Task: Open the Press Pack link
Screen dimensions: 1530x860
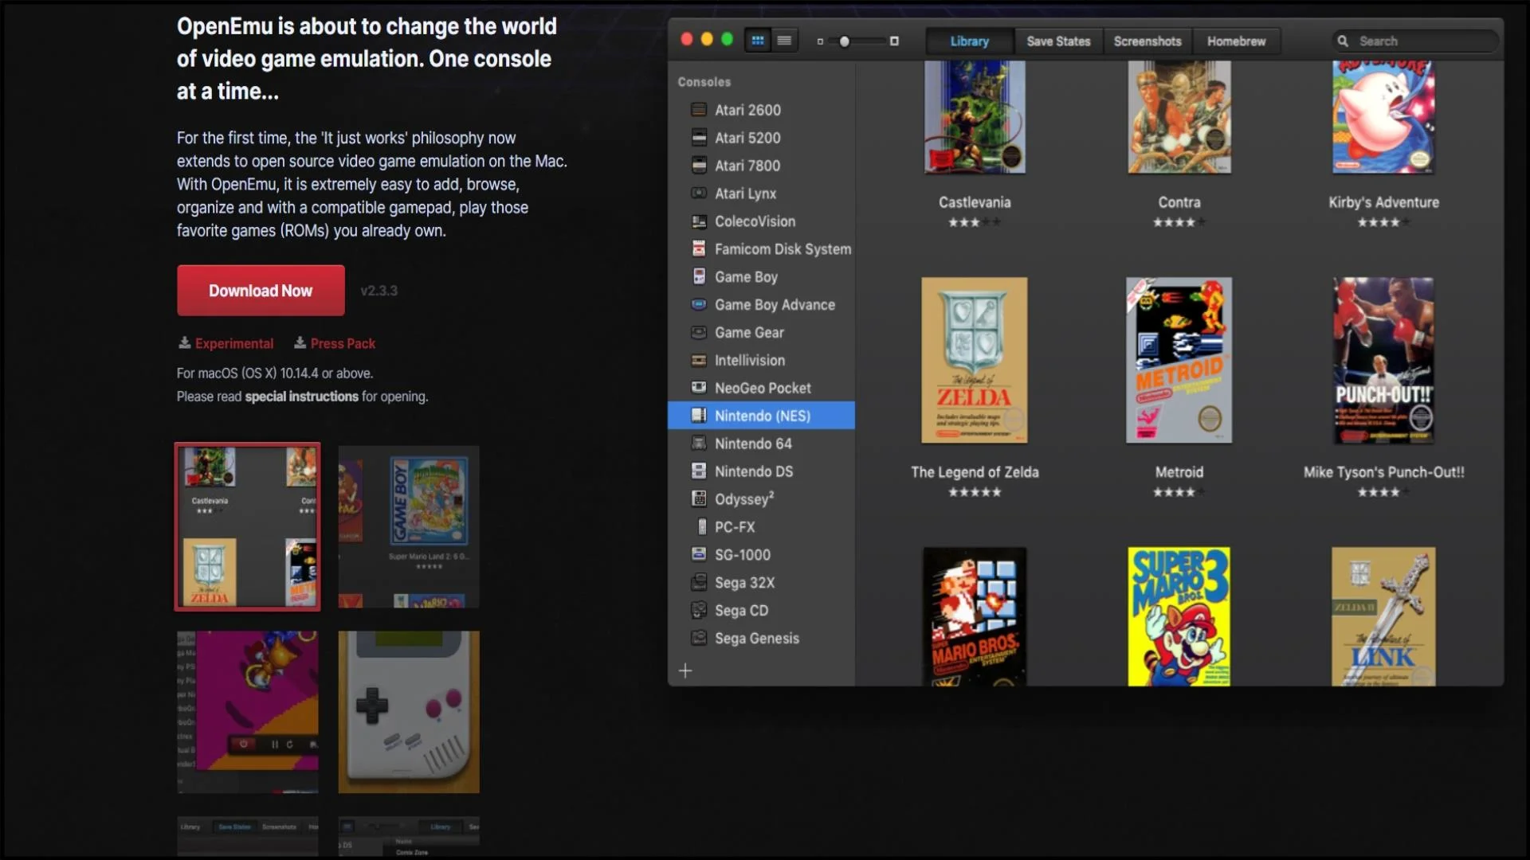Action: 343,343
